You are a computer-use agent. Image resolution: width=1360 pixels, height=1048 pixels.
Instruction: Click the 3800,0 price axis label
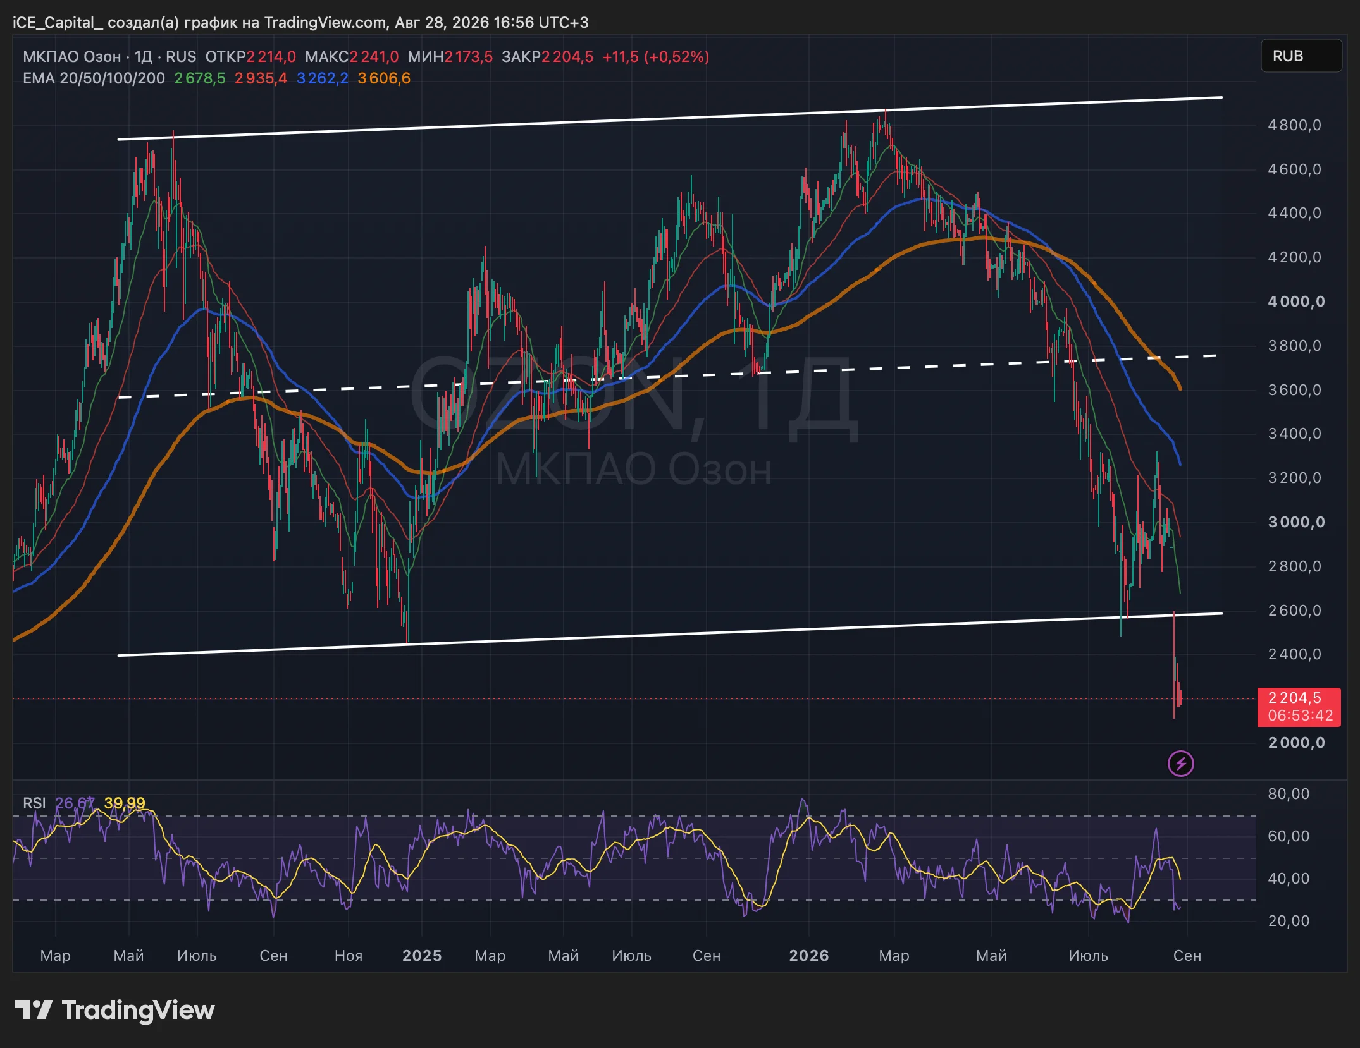tap(1294, 346)
